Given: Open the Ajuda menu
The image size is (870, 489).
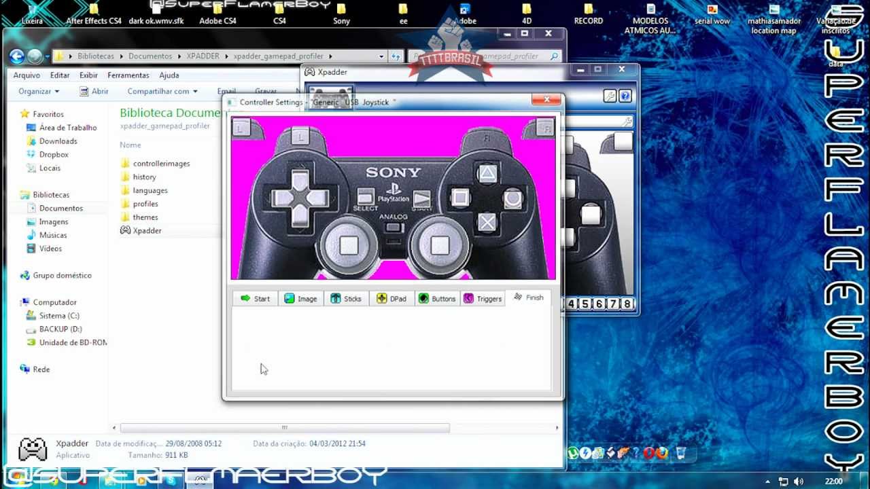Looking at the screenshot, I should pyautogui.click(x=169, y=75).
